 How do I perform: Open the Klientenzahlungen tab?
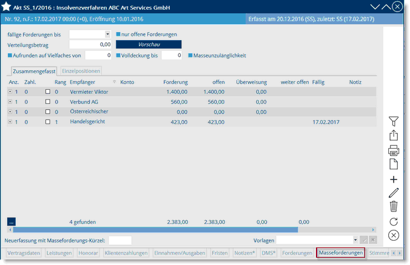[126, 253]
